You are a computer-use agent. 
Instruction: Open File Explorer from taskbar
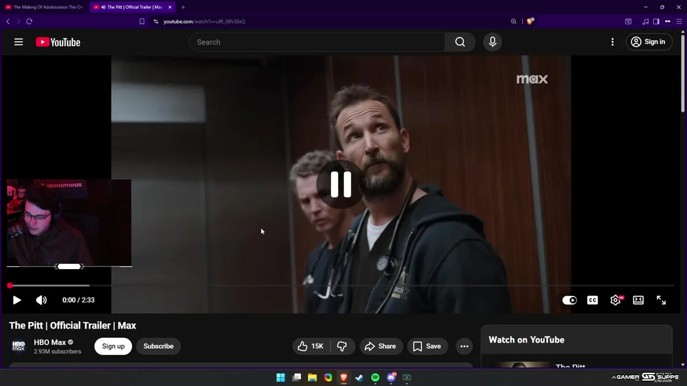[312, 377]
